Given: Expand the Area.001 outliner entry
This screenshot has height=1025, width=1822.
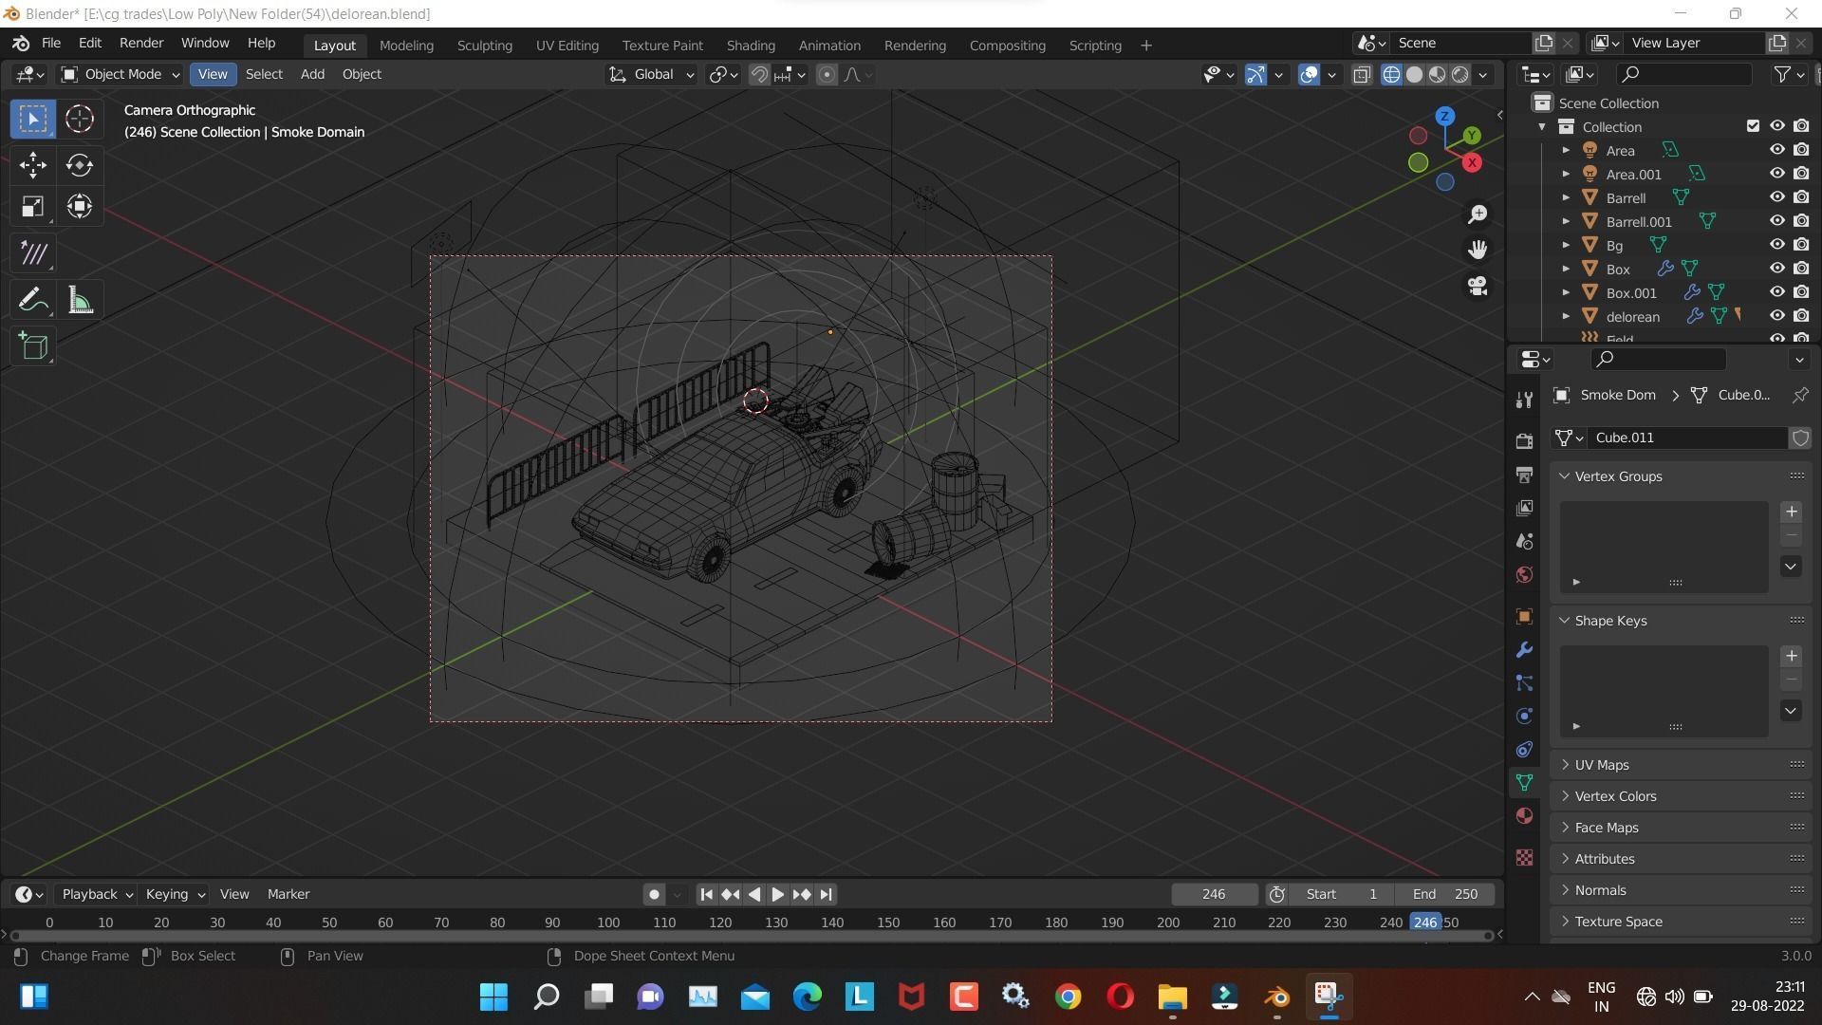Looking at the screenshot, I should pos(1566,174).
